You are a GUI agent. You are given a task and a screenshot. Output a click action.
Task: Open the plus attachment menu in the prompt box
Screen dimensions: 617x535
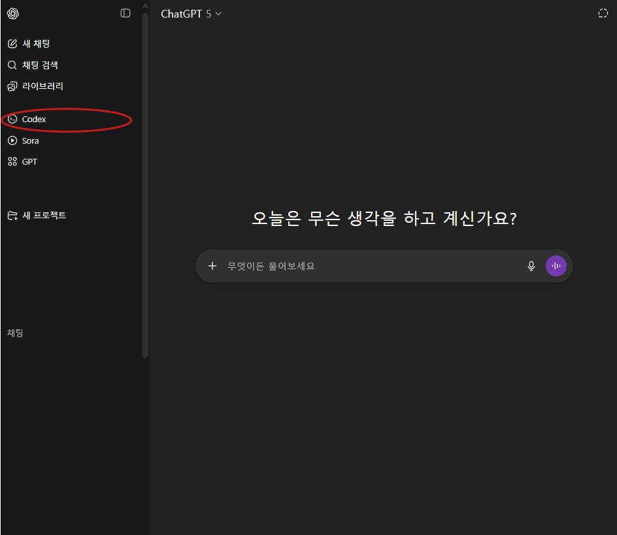(212, 266)
